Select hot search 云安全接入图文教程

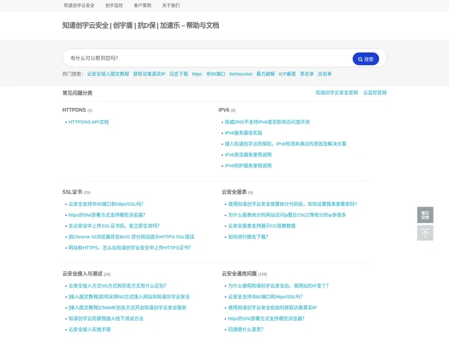pos(108,74)
